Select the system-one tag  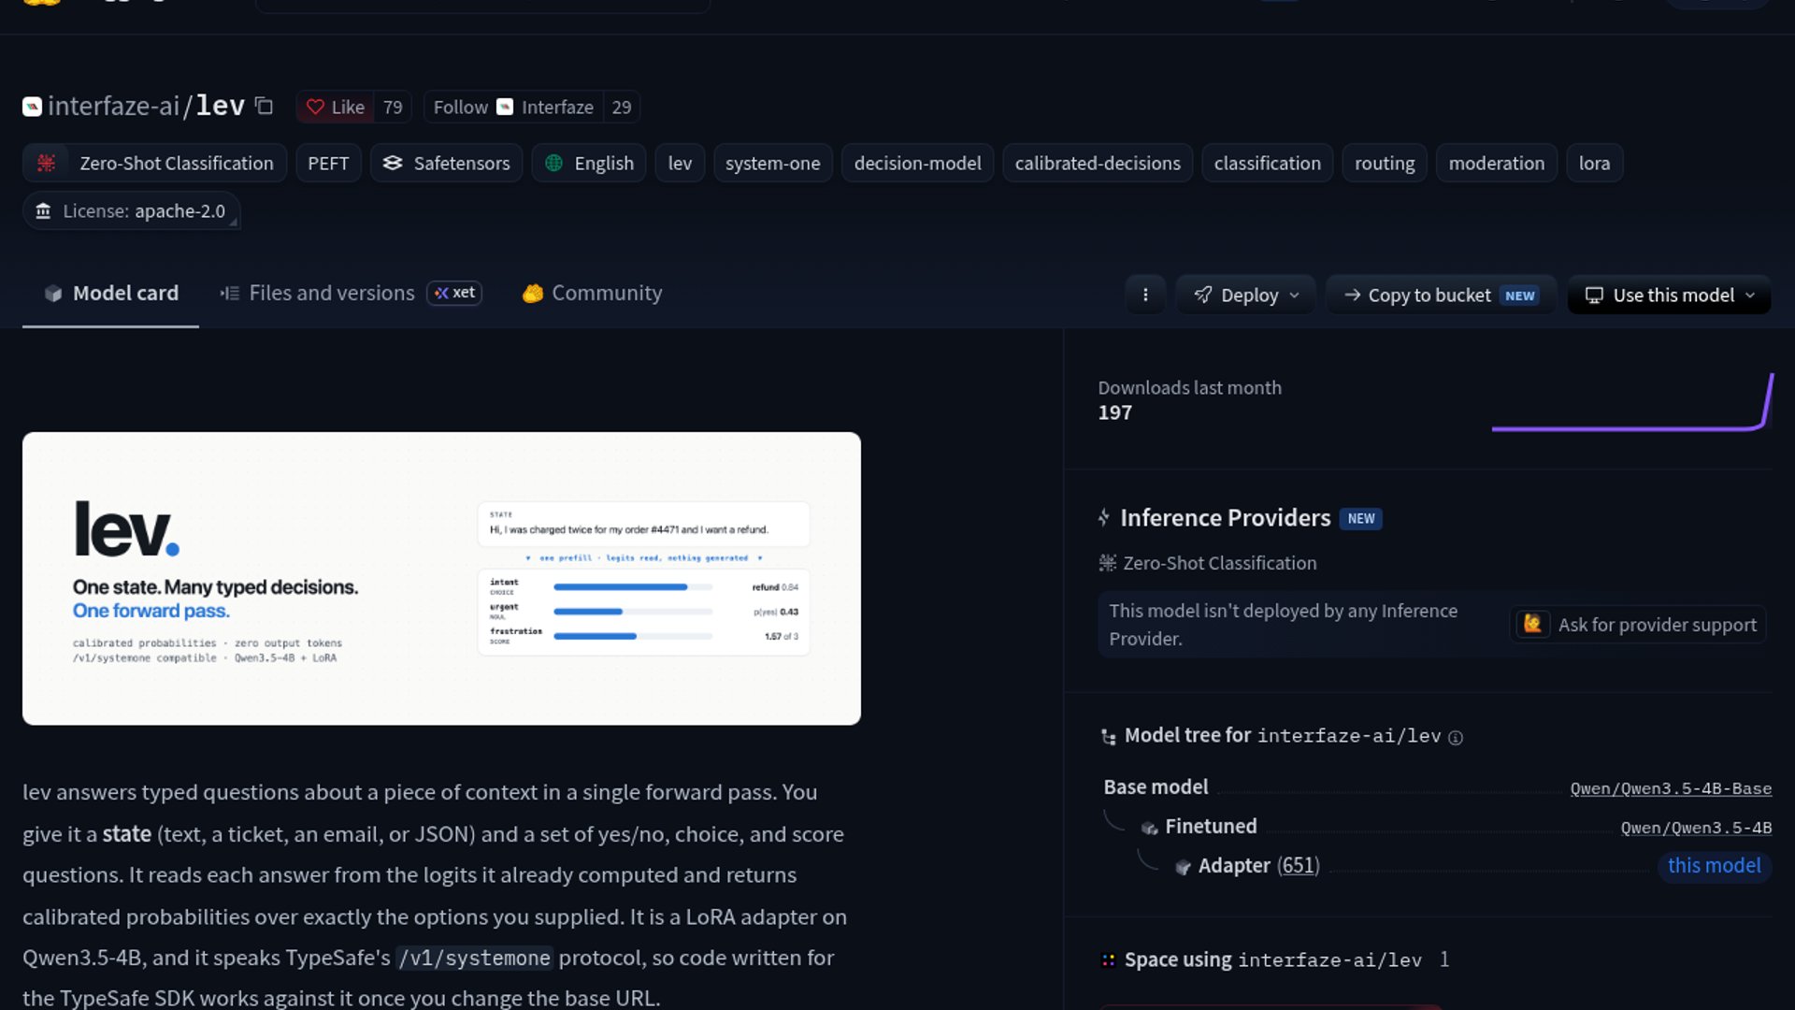coord(772,163)
